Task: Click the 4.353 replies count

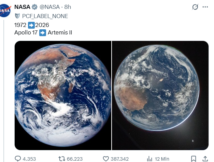Action: [x=29, y=159]
